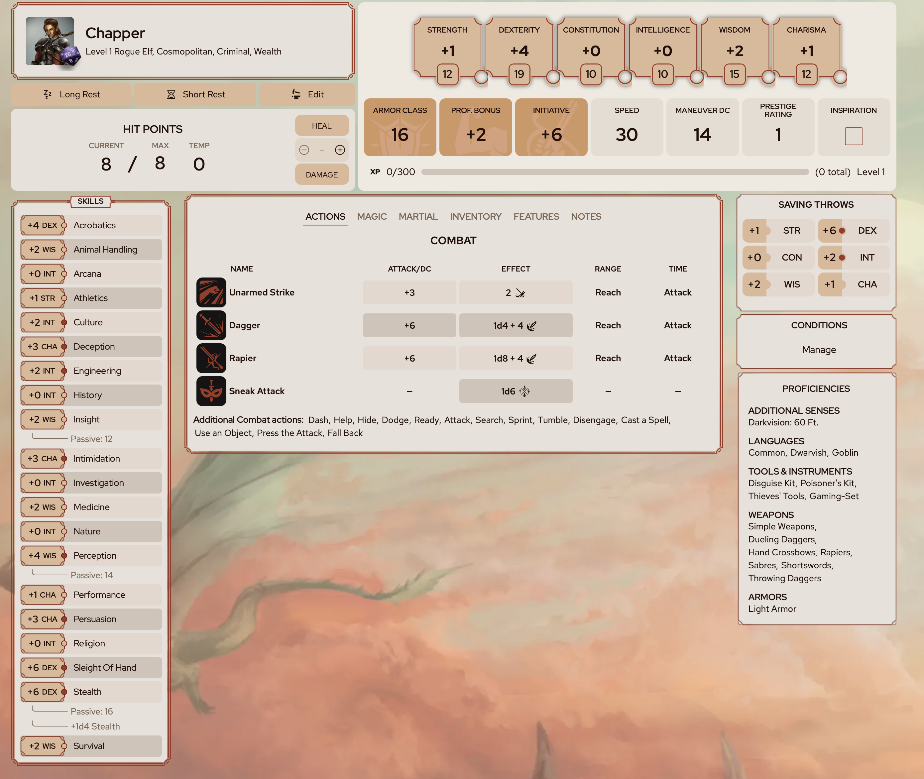
Task: Click Manage under Conditions
Action: [819, 350]
